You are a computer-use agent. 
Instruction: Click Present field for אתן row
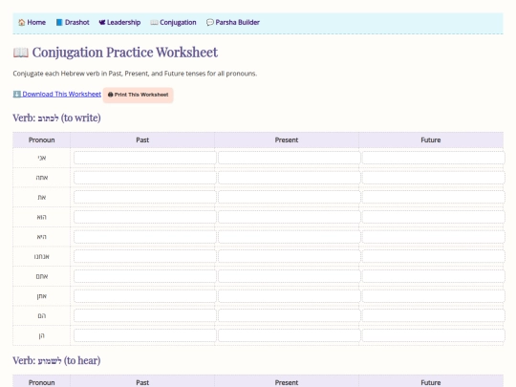(x=290, y=296)
